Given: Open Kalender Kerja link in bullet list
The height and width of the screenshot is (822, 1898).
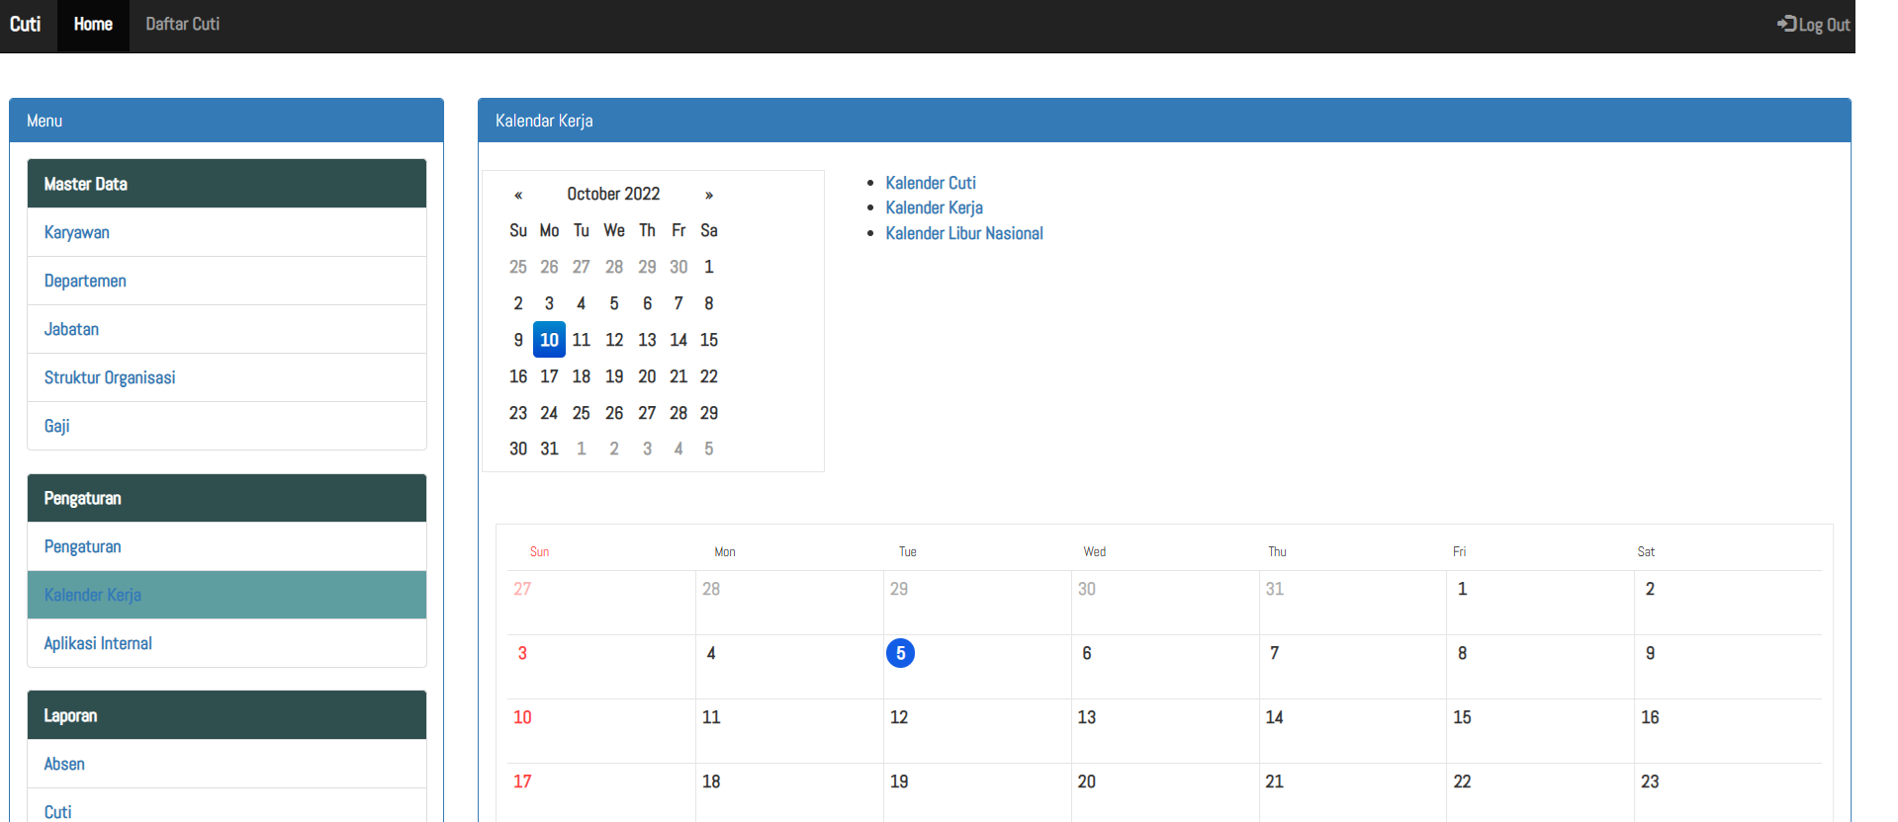Looking at the screenshot, I should (x=934, y=207).
